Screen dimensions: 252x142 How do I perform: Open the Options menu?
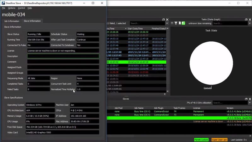click(11, 8)
